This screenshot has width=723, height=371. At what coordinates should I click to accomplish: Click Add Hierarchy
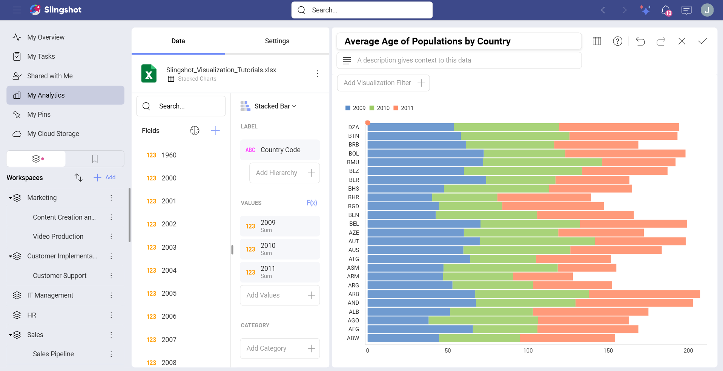click(x=284, y=173)
